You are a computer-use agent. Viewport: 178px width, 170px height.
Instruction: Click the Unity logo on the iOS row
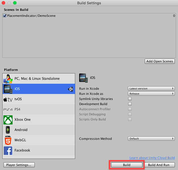pos(71,89)
